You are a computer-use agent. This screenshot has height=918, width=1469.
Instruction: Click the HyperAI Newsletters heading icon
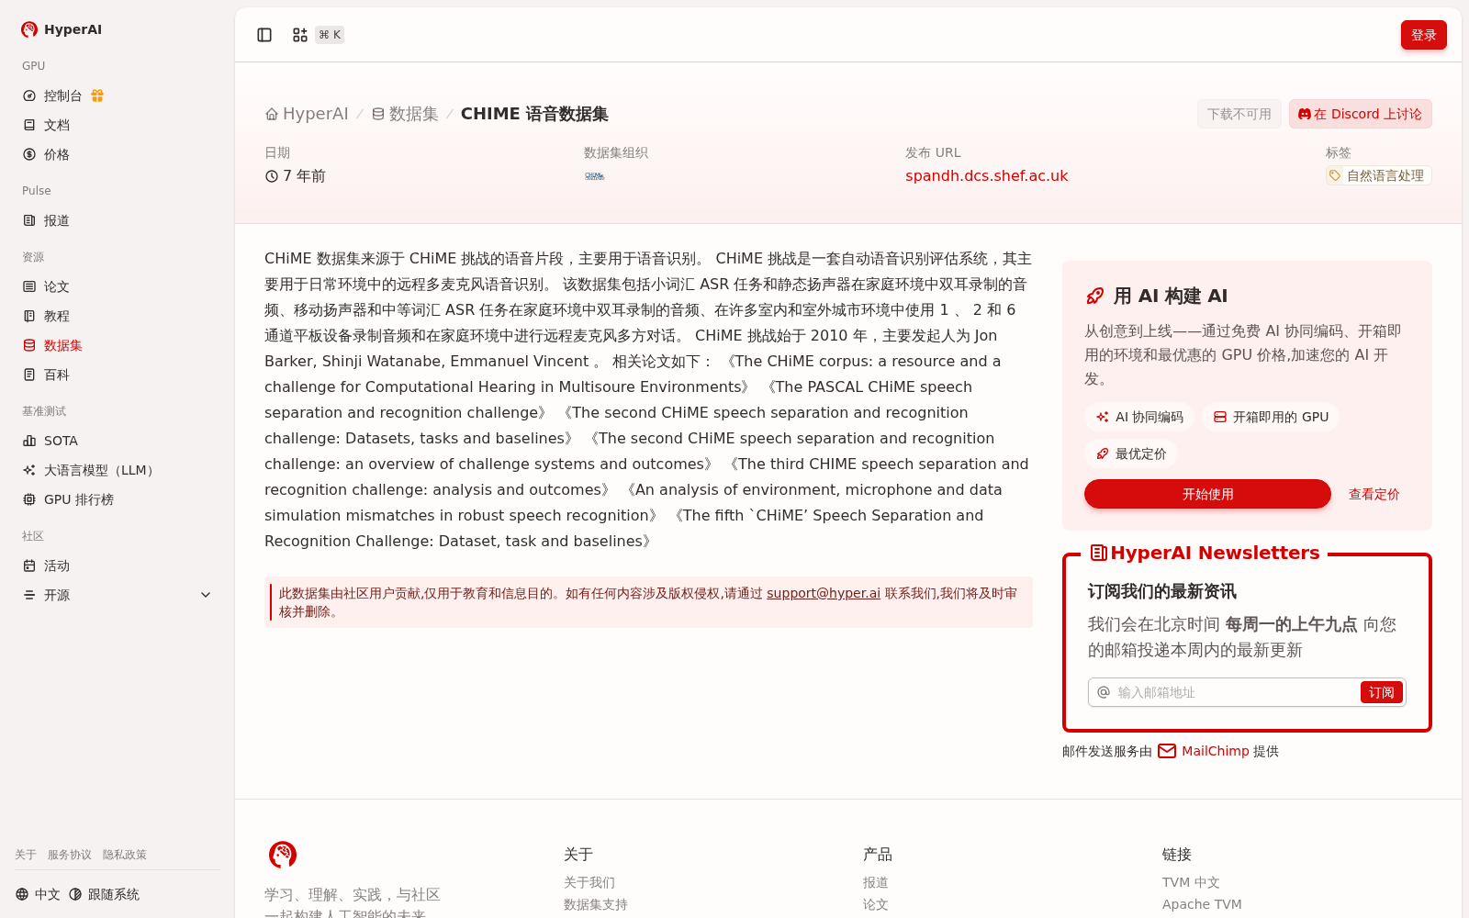[1098, 553]
